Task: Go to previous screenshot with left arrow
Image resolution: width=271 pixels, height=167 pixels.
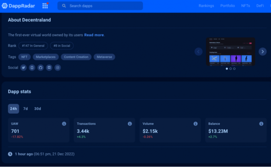Action: tap(199, 51)
